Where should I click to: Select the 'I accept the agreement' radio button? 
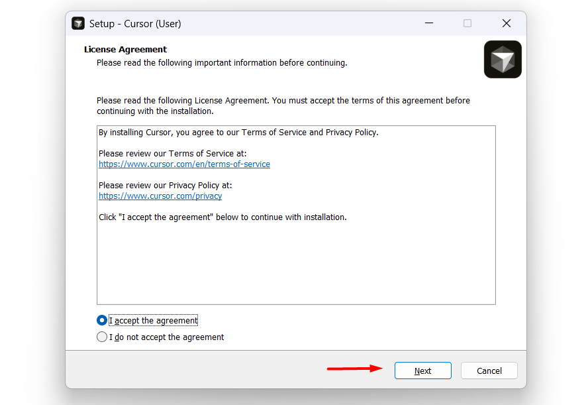pos(101,319)
